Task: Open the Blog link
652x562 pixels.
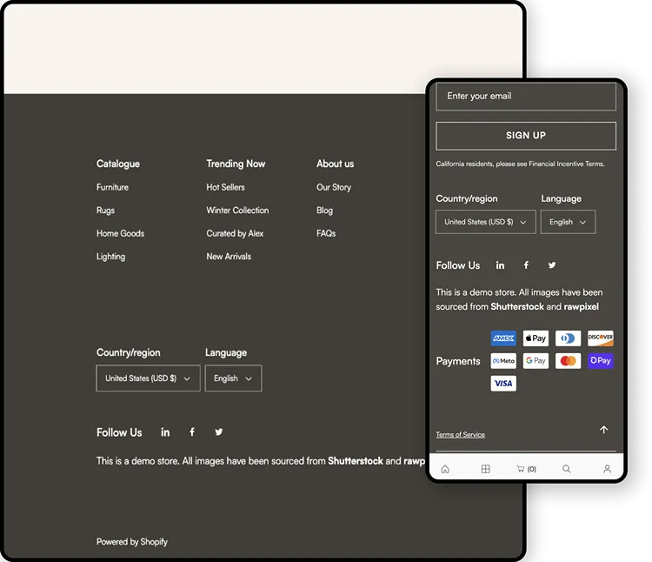Action: [x=325, y=211]
